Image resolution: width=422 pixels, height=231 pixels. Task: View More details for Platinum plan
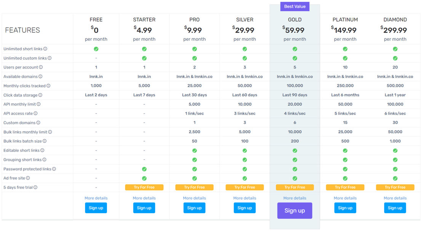345,198
